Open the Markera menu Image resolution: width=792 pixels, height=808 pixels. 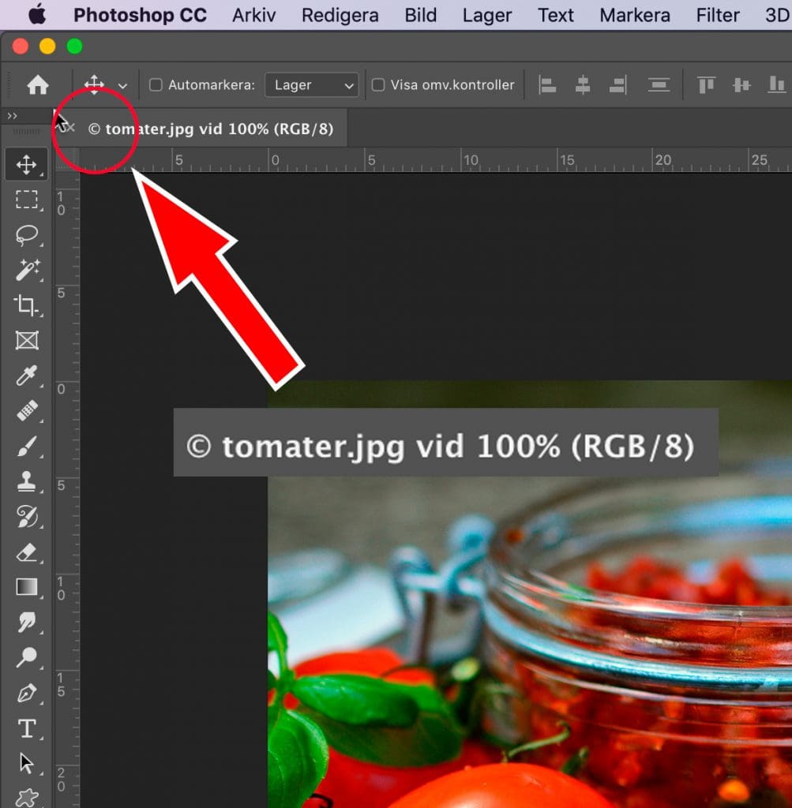tap(635, 15)
